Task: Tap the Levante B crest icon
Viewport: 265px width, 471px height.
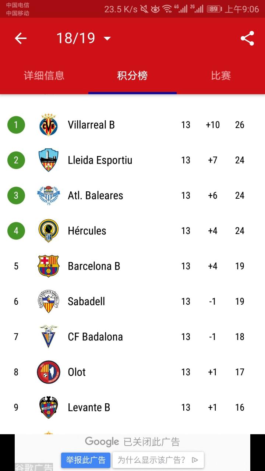Action: (49, 407)
